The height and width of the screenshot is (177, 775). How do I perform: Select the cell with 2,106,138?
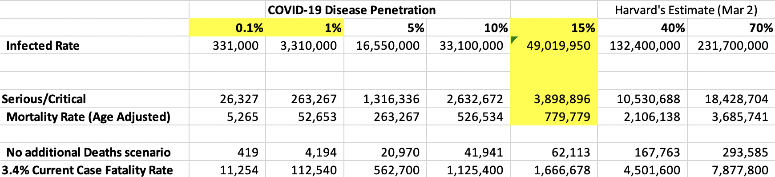click(642, 117)
